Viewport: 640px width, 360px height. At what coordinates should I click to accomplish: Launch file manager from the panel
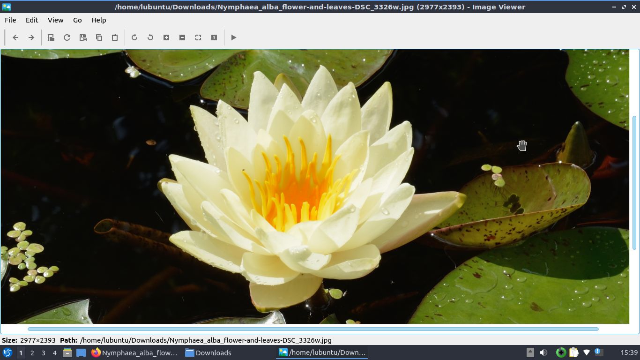tap(67, 352)
